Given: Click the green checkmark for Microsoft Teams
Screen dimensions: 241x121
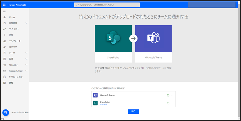Looking at the screenshot, I should click(x=168, y=95).
